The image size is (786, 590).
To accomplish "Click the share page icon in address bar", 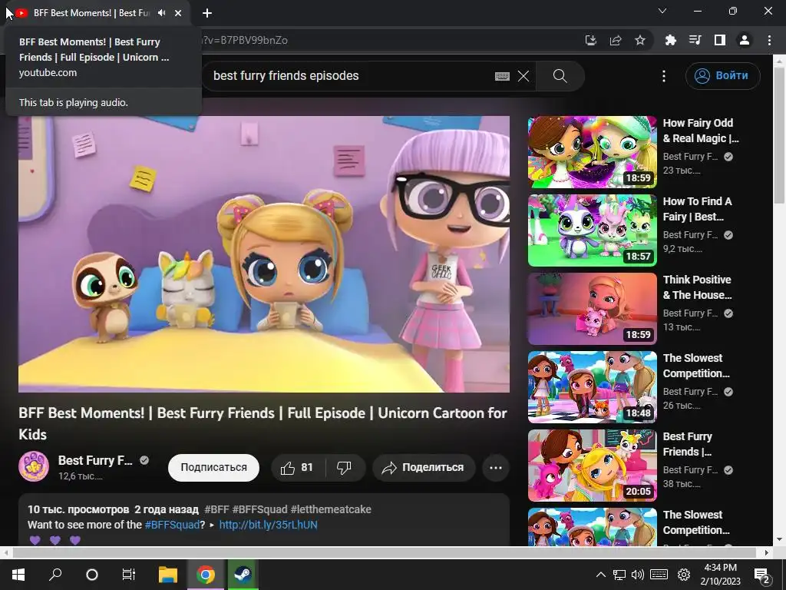I will [616, 40].
